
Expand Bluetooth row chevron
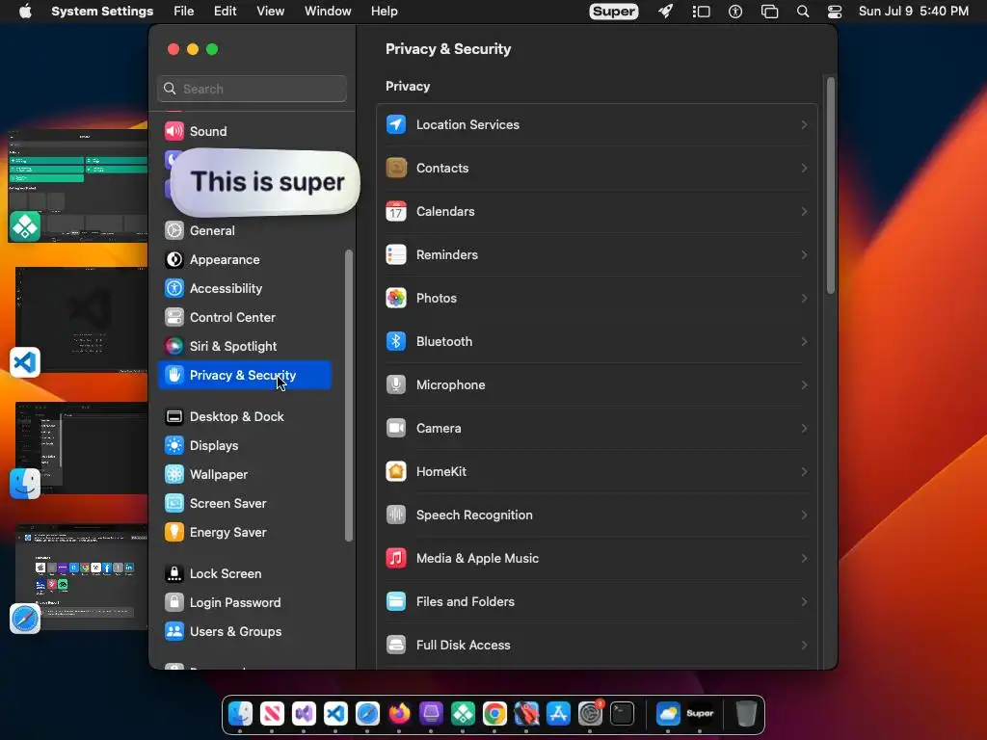coord(804,342)
